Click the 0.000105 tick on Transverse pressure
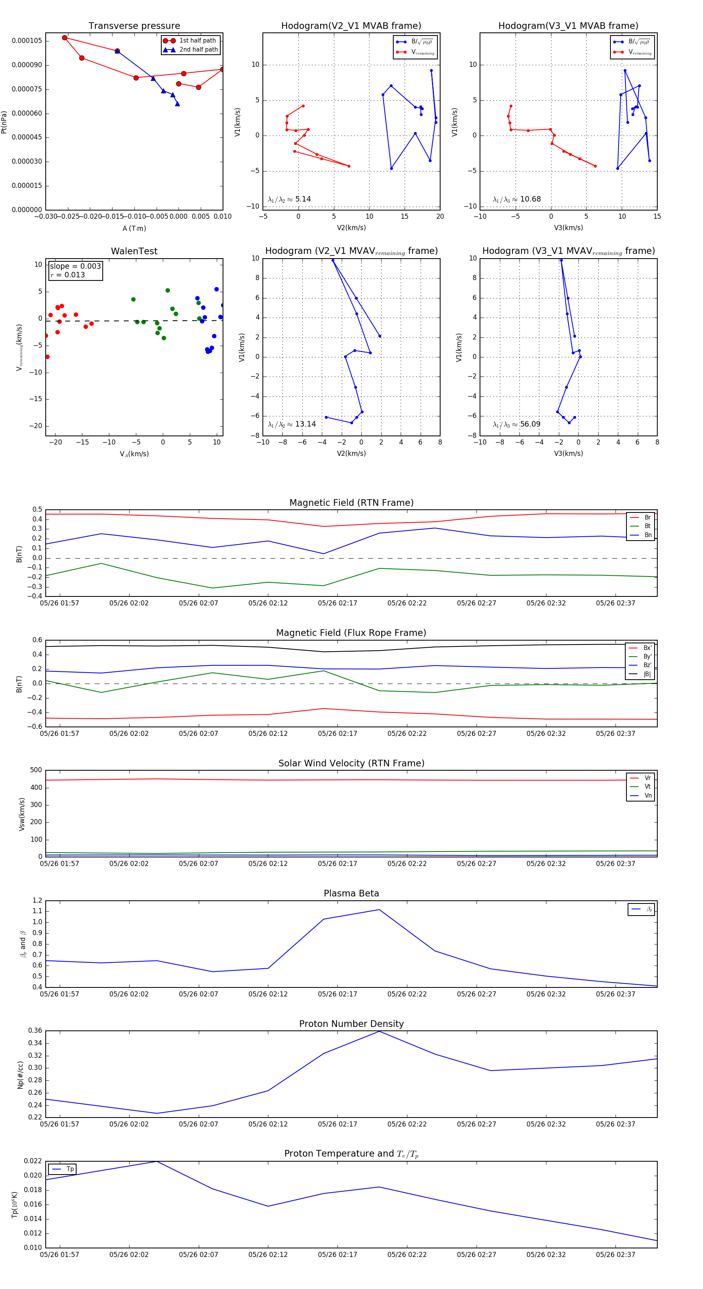 click(x=27, y=41)
